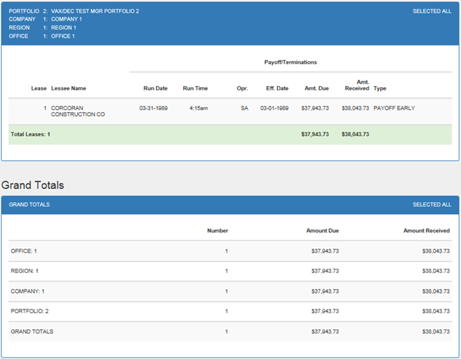
Task: Click 'GRAND TOTALS' label in bottom row
Action: pyautogui.click(x=32, y=331)
